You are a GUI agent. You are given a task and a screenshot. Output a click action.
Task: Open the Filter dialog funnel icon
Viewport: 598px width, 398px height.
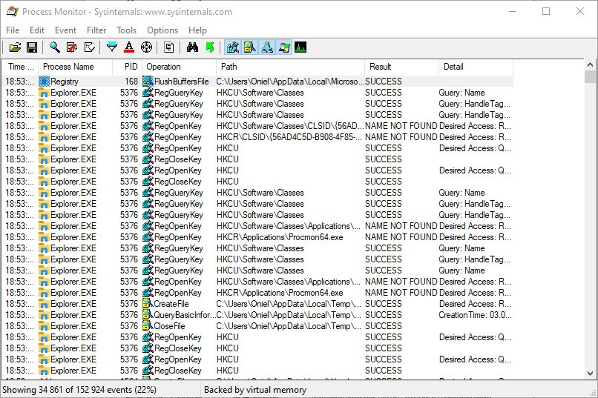point(112,47)
